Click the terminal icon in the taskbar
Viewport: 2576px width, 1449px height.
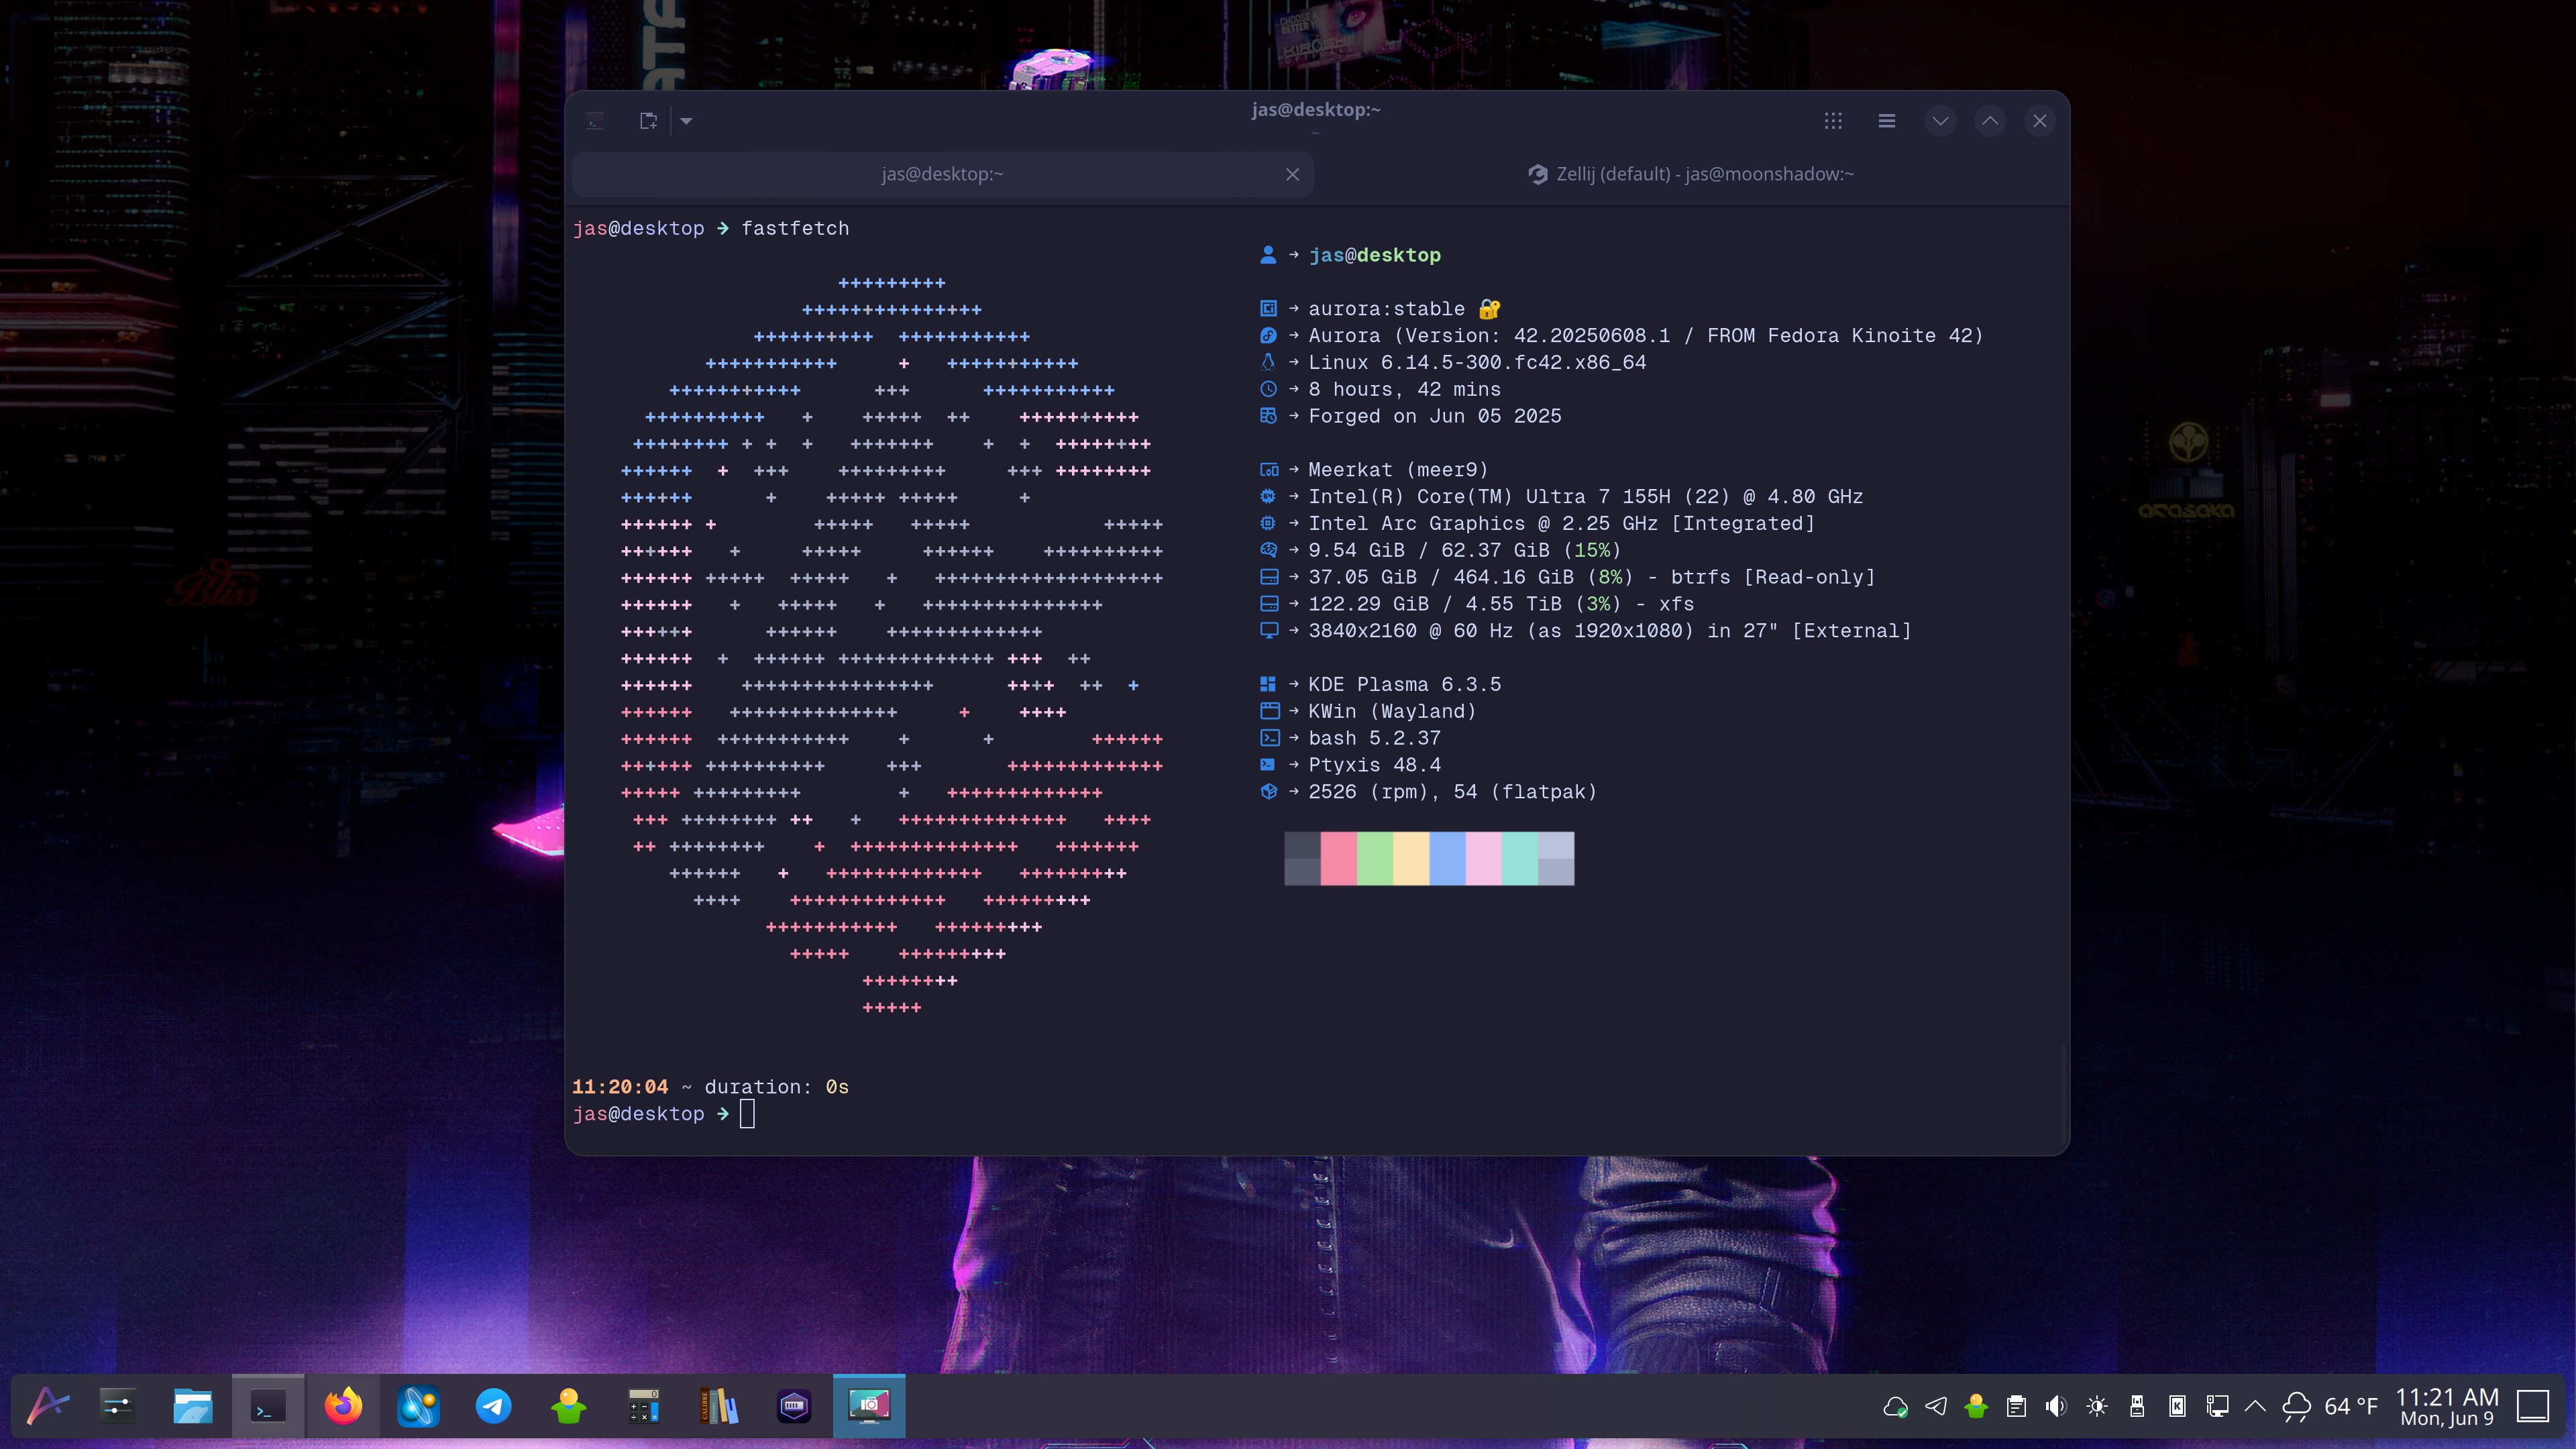pos(268,1406)
